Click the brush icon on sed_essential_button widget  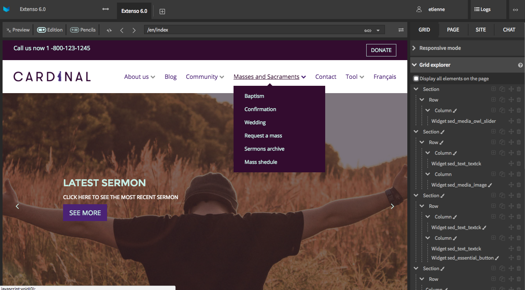click(497, 258)
